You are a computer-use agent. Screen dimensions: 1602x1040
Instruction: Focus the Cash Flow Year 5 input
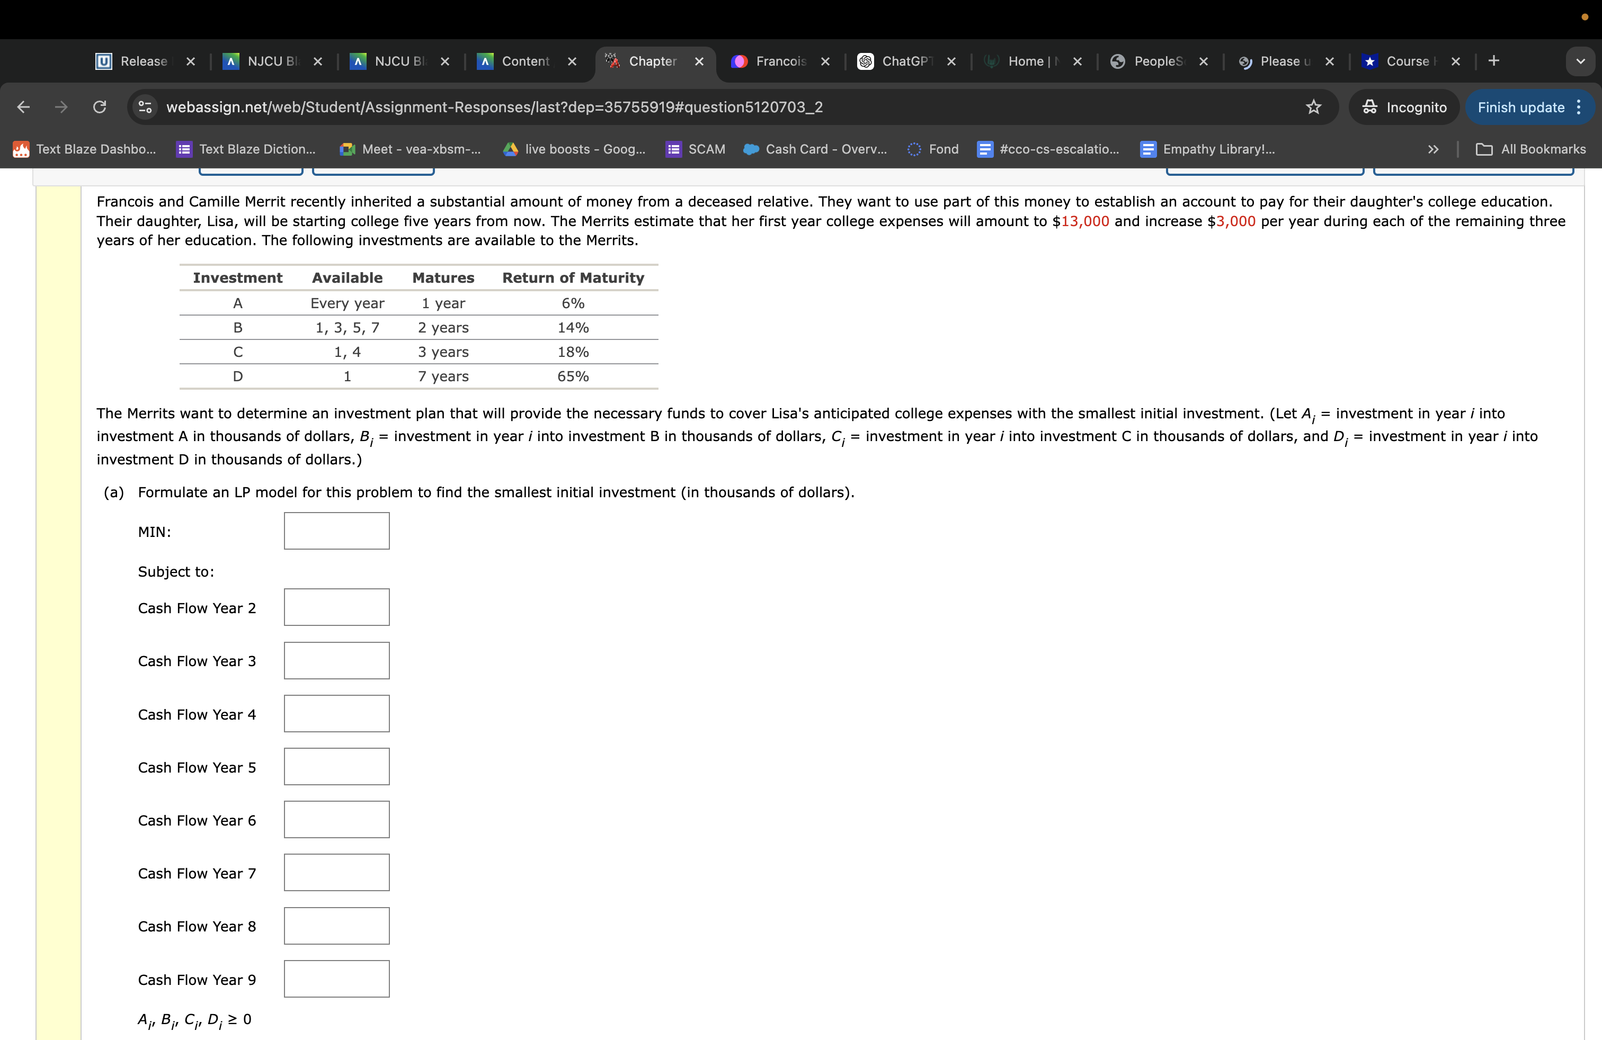point(336,767)
